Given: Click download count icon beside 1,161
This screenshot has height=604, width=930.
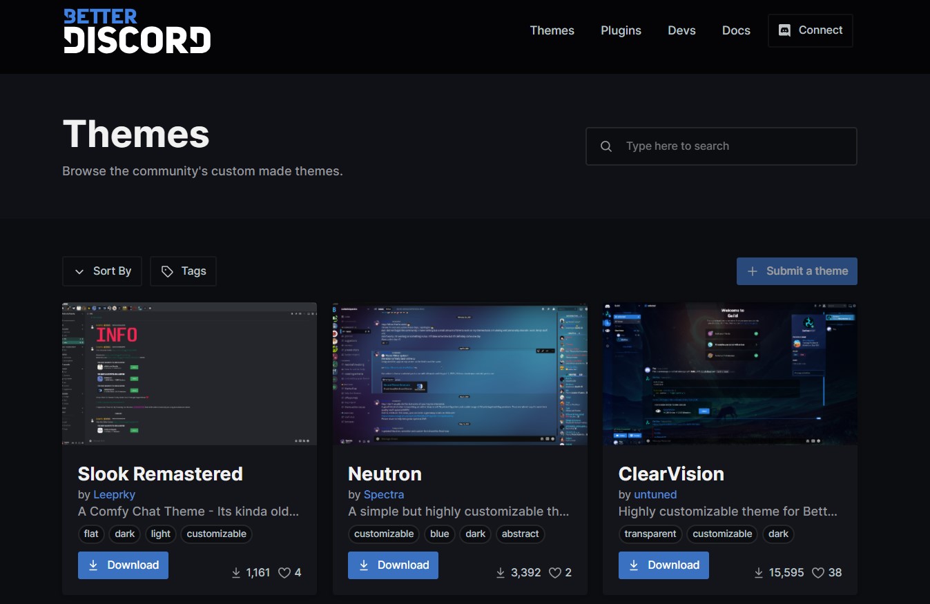Looking at the screenshot, I should click(x=235, y=572).
